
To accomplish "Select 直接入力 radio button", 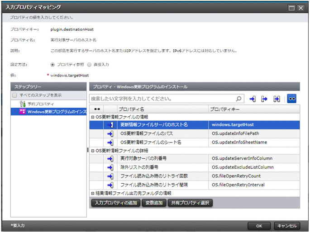I will tap(89, 65).
